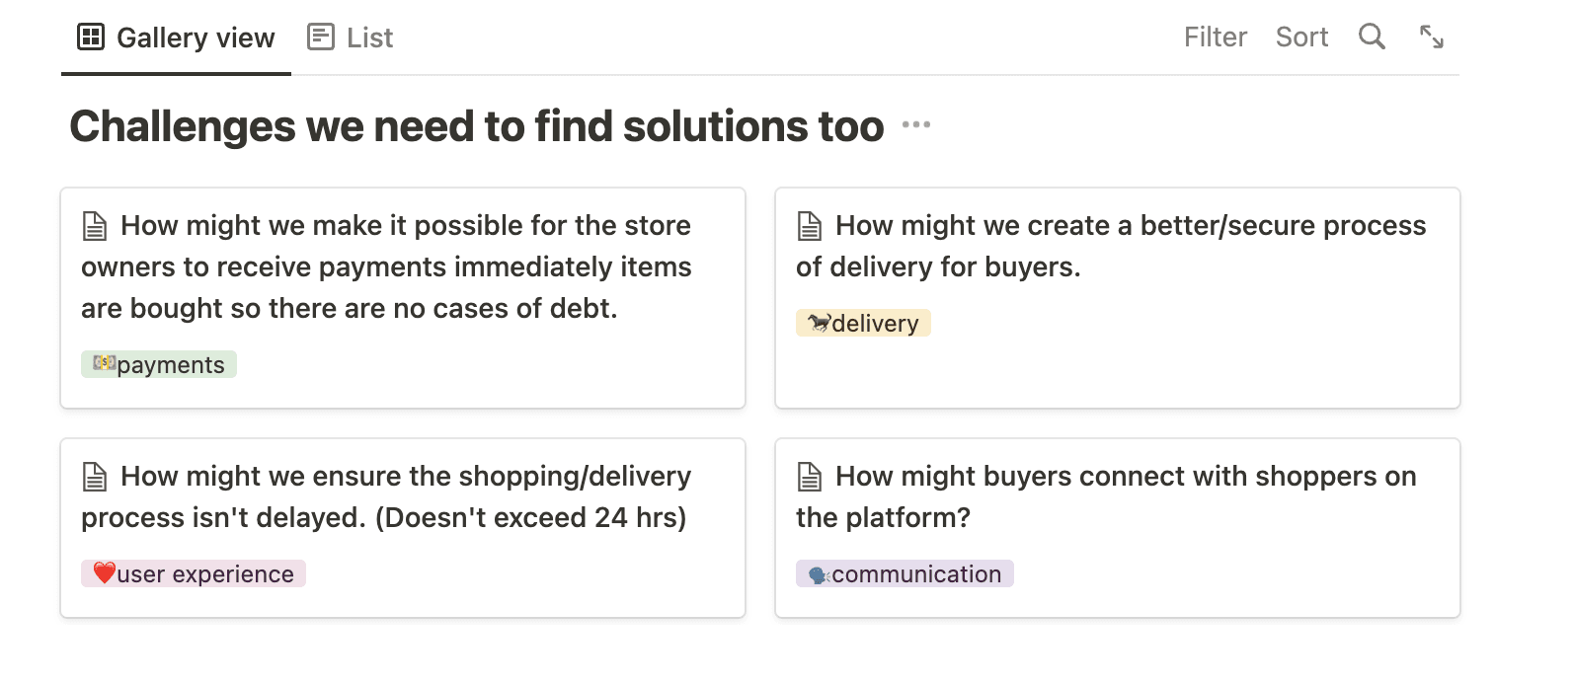Click the Gallery view grid icon
Image resolution: width=1574 pixels, height=683 pixels.
pyautogui.click(x=91, y=38)
